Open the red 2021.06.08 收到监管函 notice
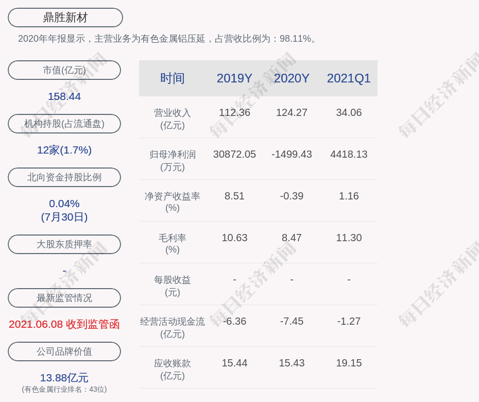This screenshot has height=402, width=479. 64,324
